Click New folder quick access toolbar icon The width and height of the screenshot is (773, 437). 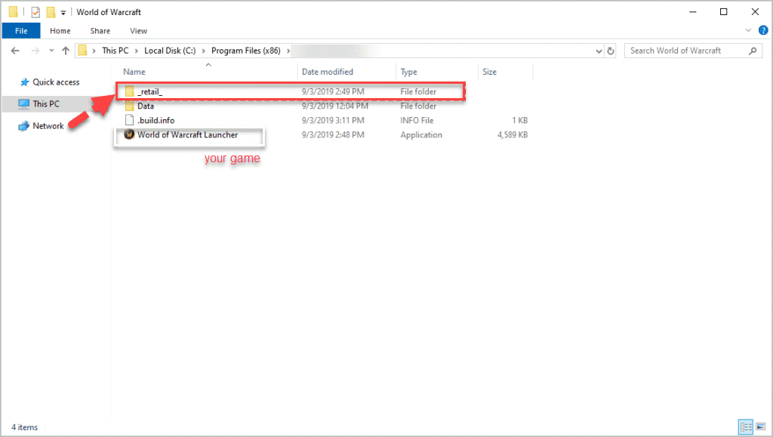(x=51, y=12)
